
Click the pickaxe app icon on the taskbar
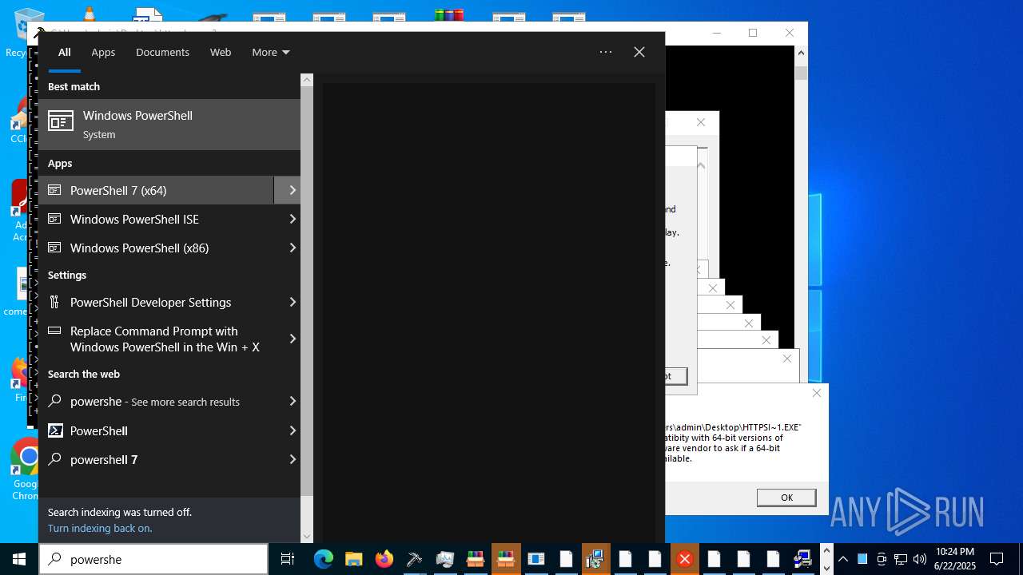[414, 559]
